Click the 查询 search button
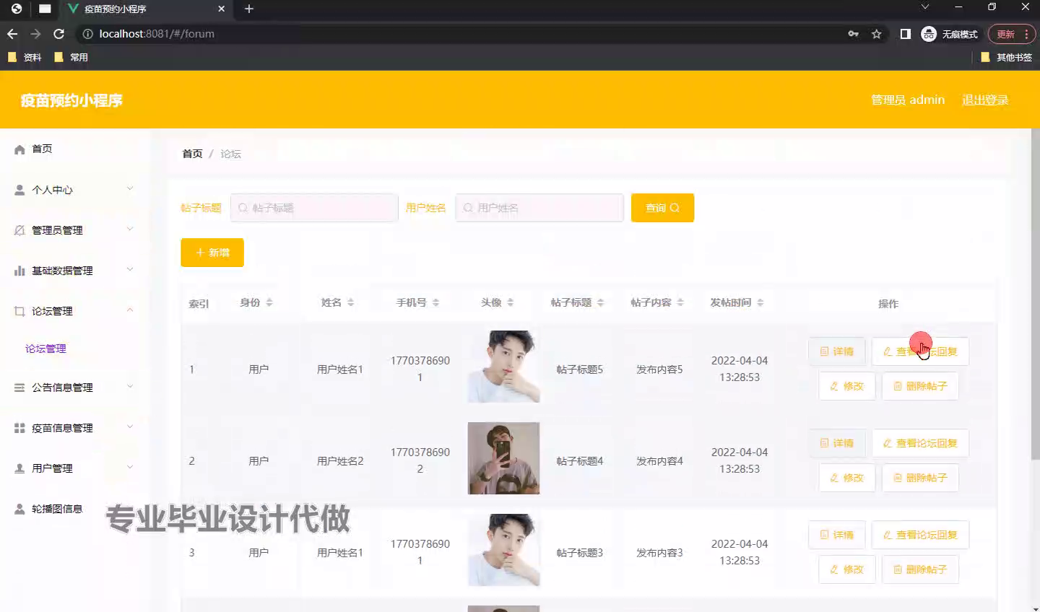This screenshot has height=612, width=1040. [x=662, y=208]
